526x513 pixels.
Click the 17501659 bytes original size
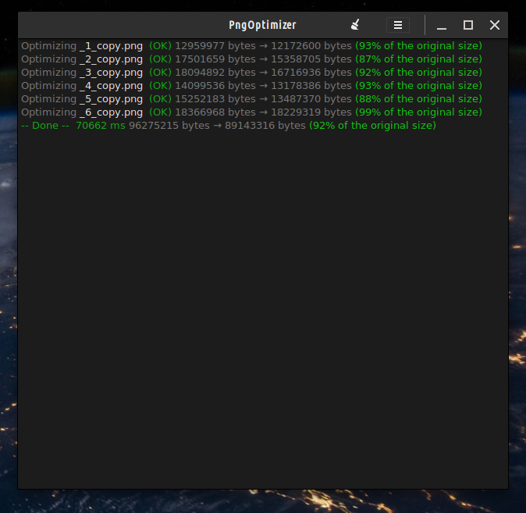[x=215, y=59]
